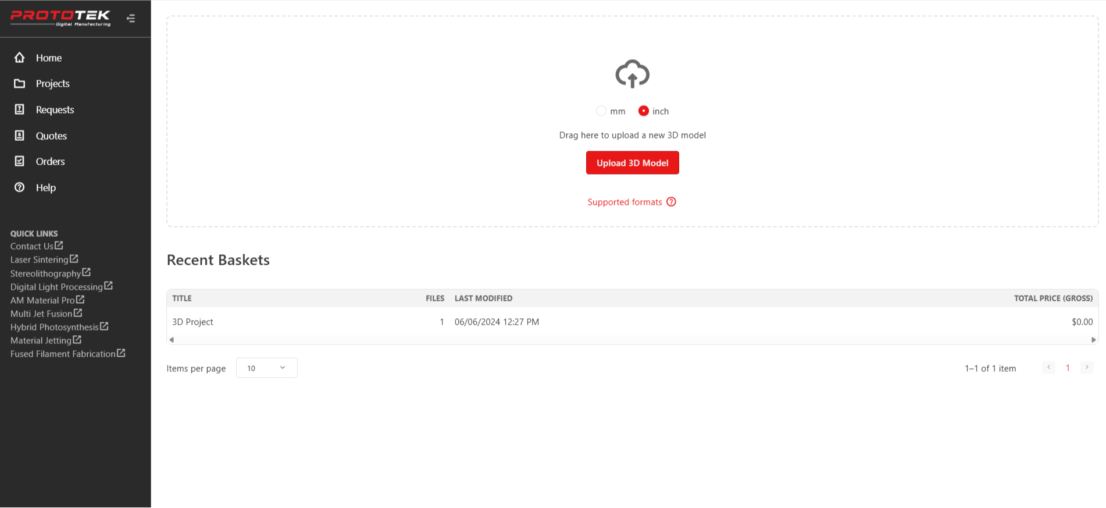Open the Contact Us quick link
This screenshot has height=508, width=1106.
(32, 246)
